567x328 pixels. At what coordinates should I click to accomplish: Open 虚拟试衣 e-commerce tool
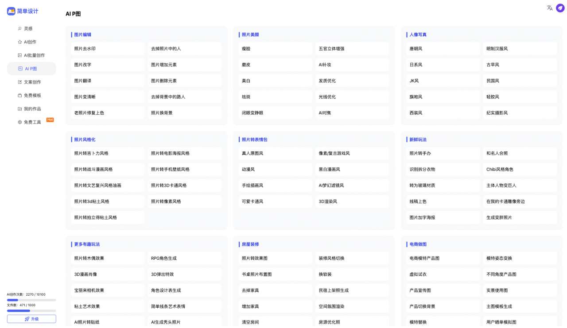443,274
